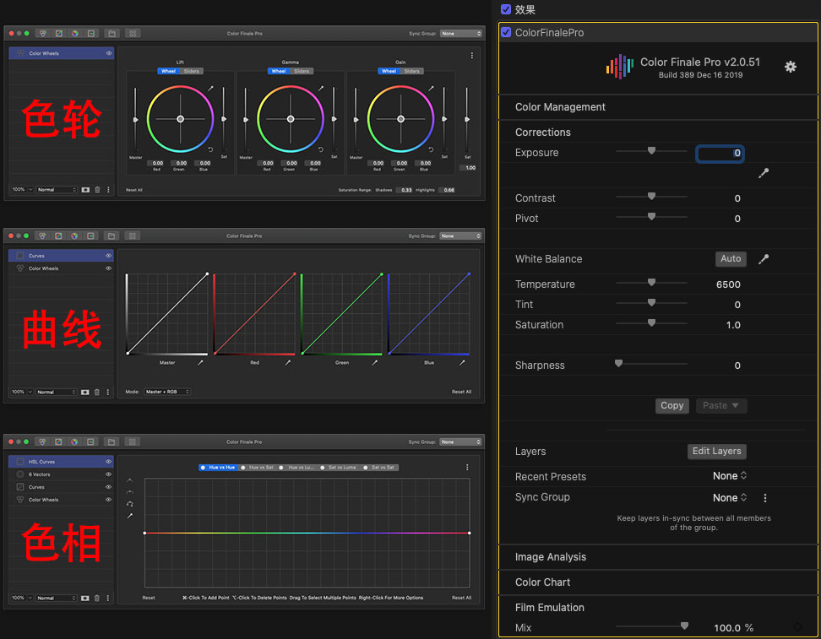Switch Gain to Sliders view

pos(412,71)
